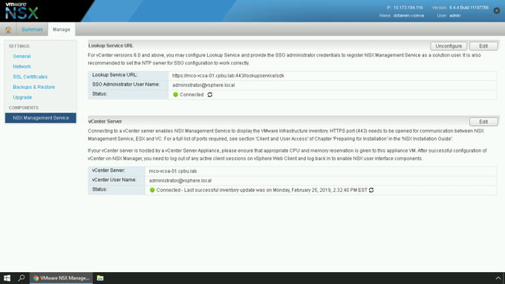Viewport: 505px width, 284px height.
Task: Open the settings gear icon
Action: click(x=497, y=11)
